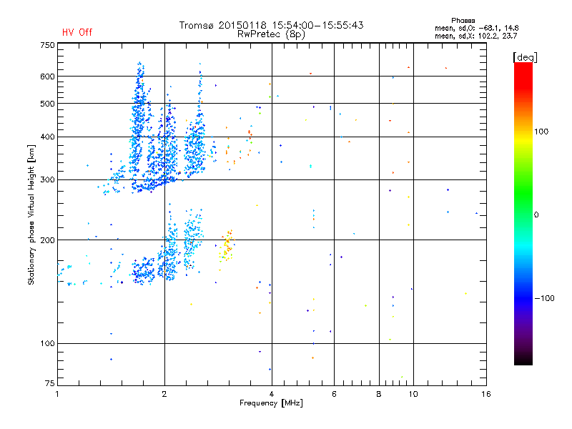Click x-axis label '16'
Image resolution: width=572 pixels, height=429 pixels.
(486, 394)
